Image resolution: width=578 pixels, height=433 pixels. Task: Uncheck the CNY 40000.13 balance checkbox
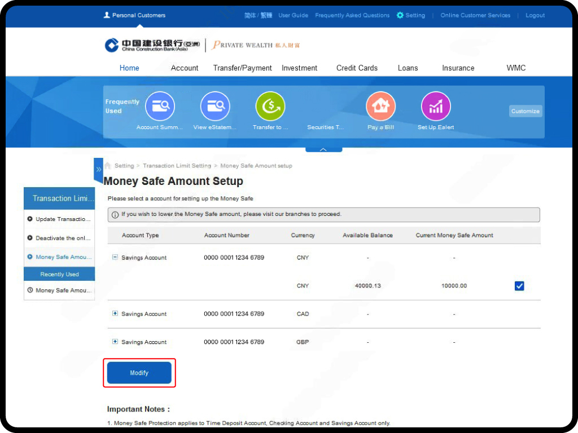(519, 286)
